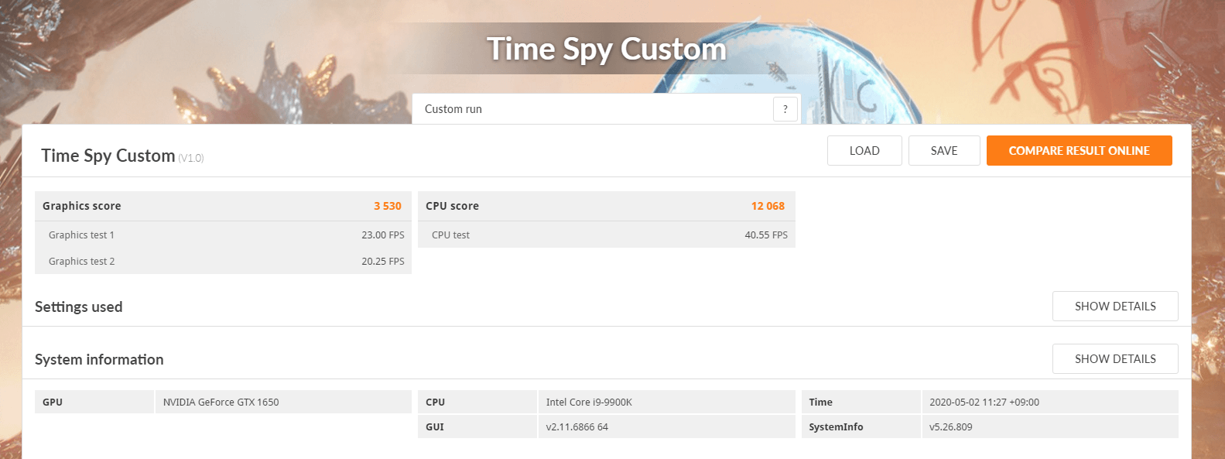Click the question mark help icon
This screenshot has height=459, width=1225.
point(785,109)
